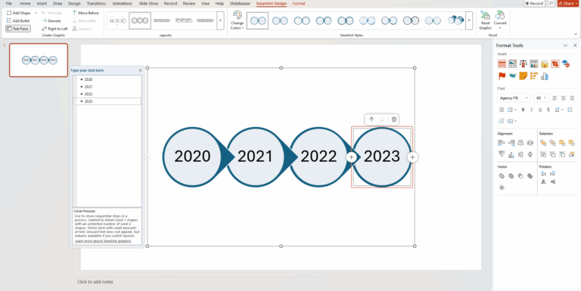Open the Add Shape dropdown arrow
581x291 pixels.
coord(36,13)
